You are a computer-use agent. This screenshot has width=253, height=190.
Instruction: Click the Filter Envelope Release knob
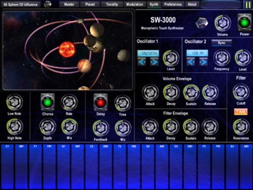click(210, 127)
